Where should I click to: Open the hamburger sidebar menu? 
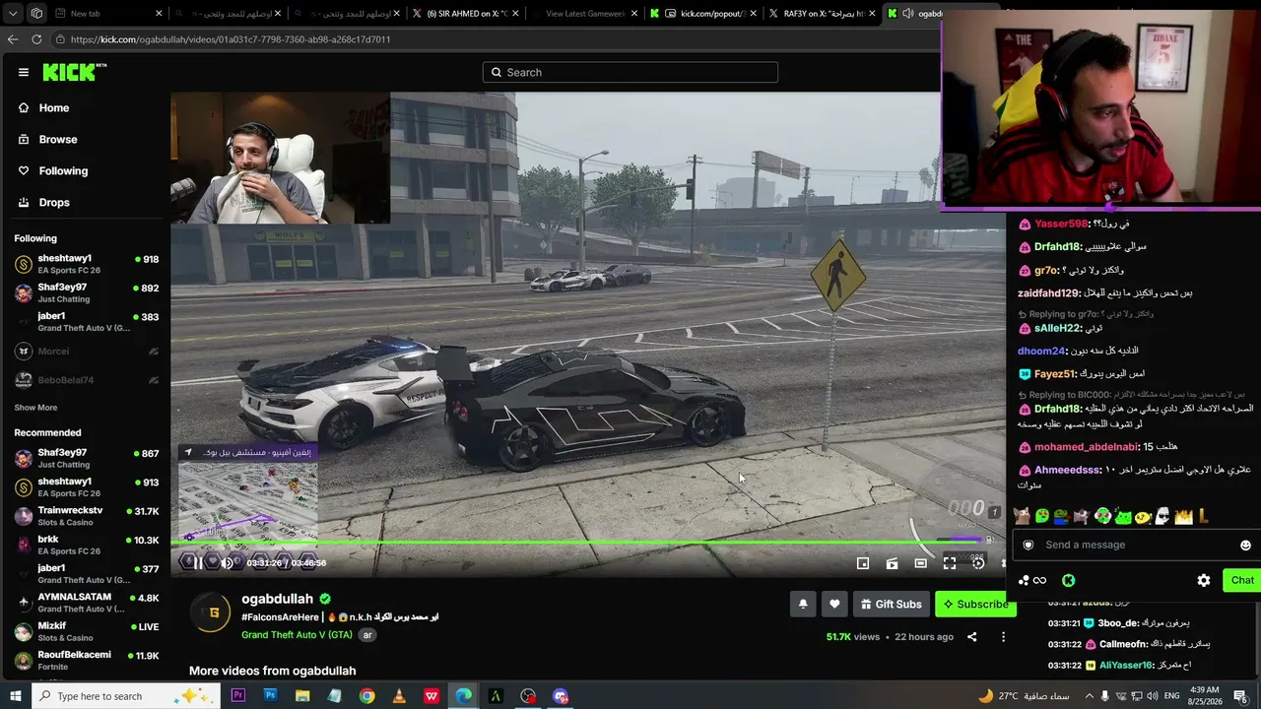tap(24, 72)
